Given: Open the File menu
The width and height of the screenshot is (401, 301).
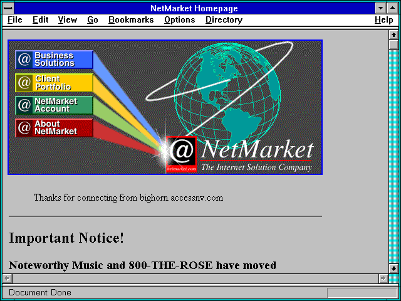Looking at the screenshot, I should click(x=15, y=20).
